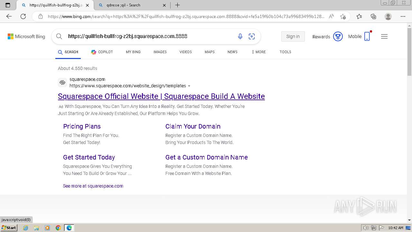Expand the MORE search options menu
This screenshot has height=232, width=412.
point(258,52)
